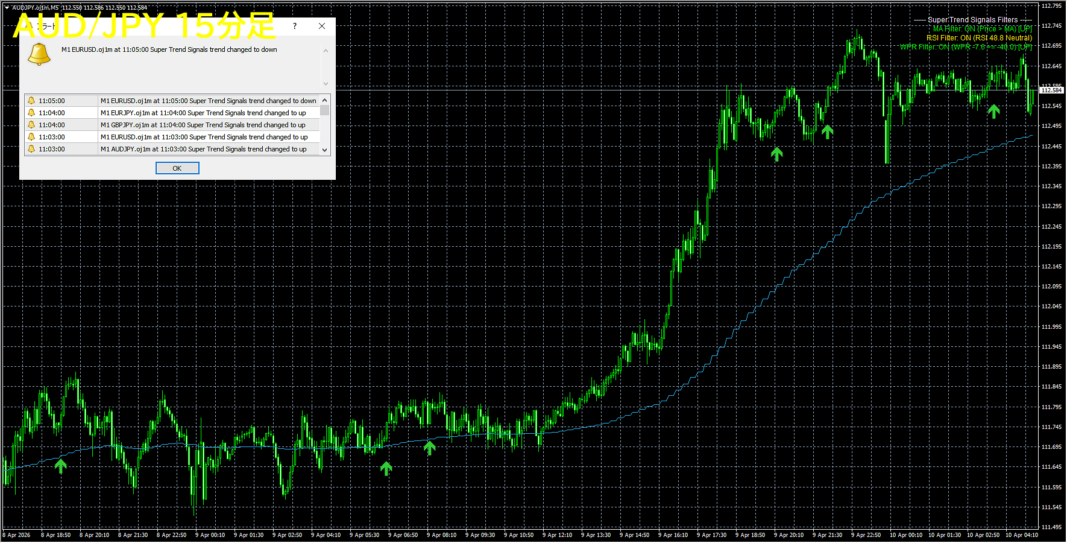Select the 'M1 EURJPY.oj1m at 11:04:00' alert row
Image resolution: width=1067 pixels, height=543 pixels.
coord(172,113)
